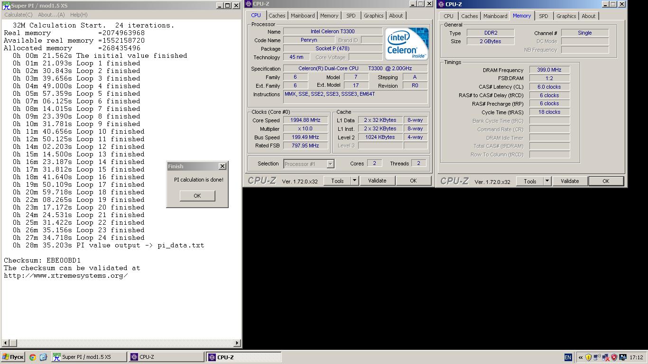648x364 pixels.
Task: Click the monitor display tray icon
Action: [x=622, y=357]
